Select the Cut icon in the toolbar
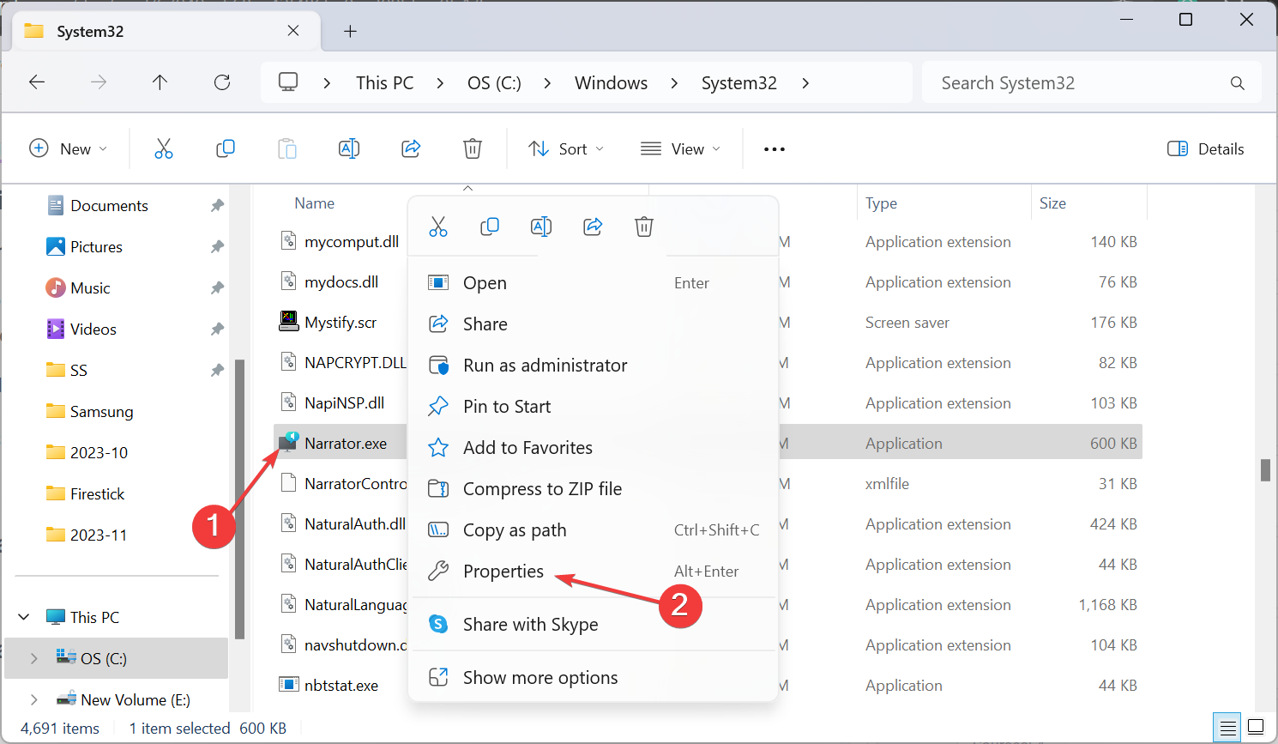This screenshot has height=744, width=1278. [x=165, y=148]
